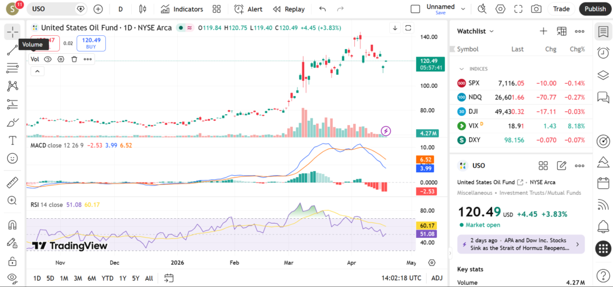
Task: Expand the Watchlist dropdown
Action: pos(476,31)
